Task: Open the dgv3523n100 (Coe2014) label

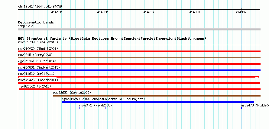Action: 37,61
